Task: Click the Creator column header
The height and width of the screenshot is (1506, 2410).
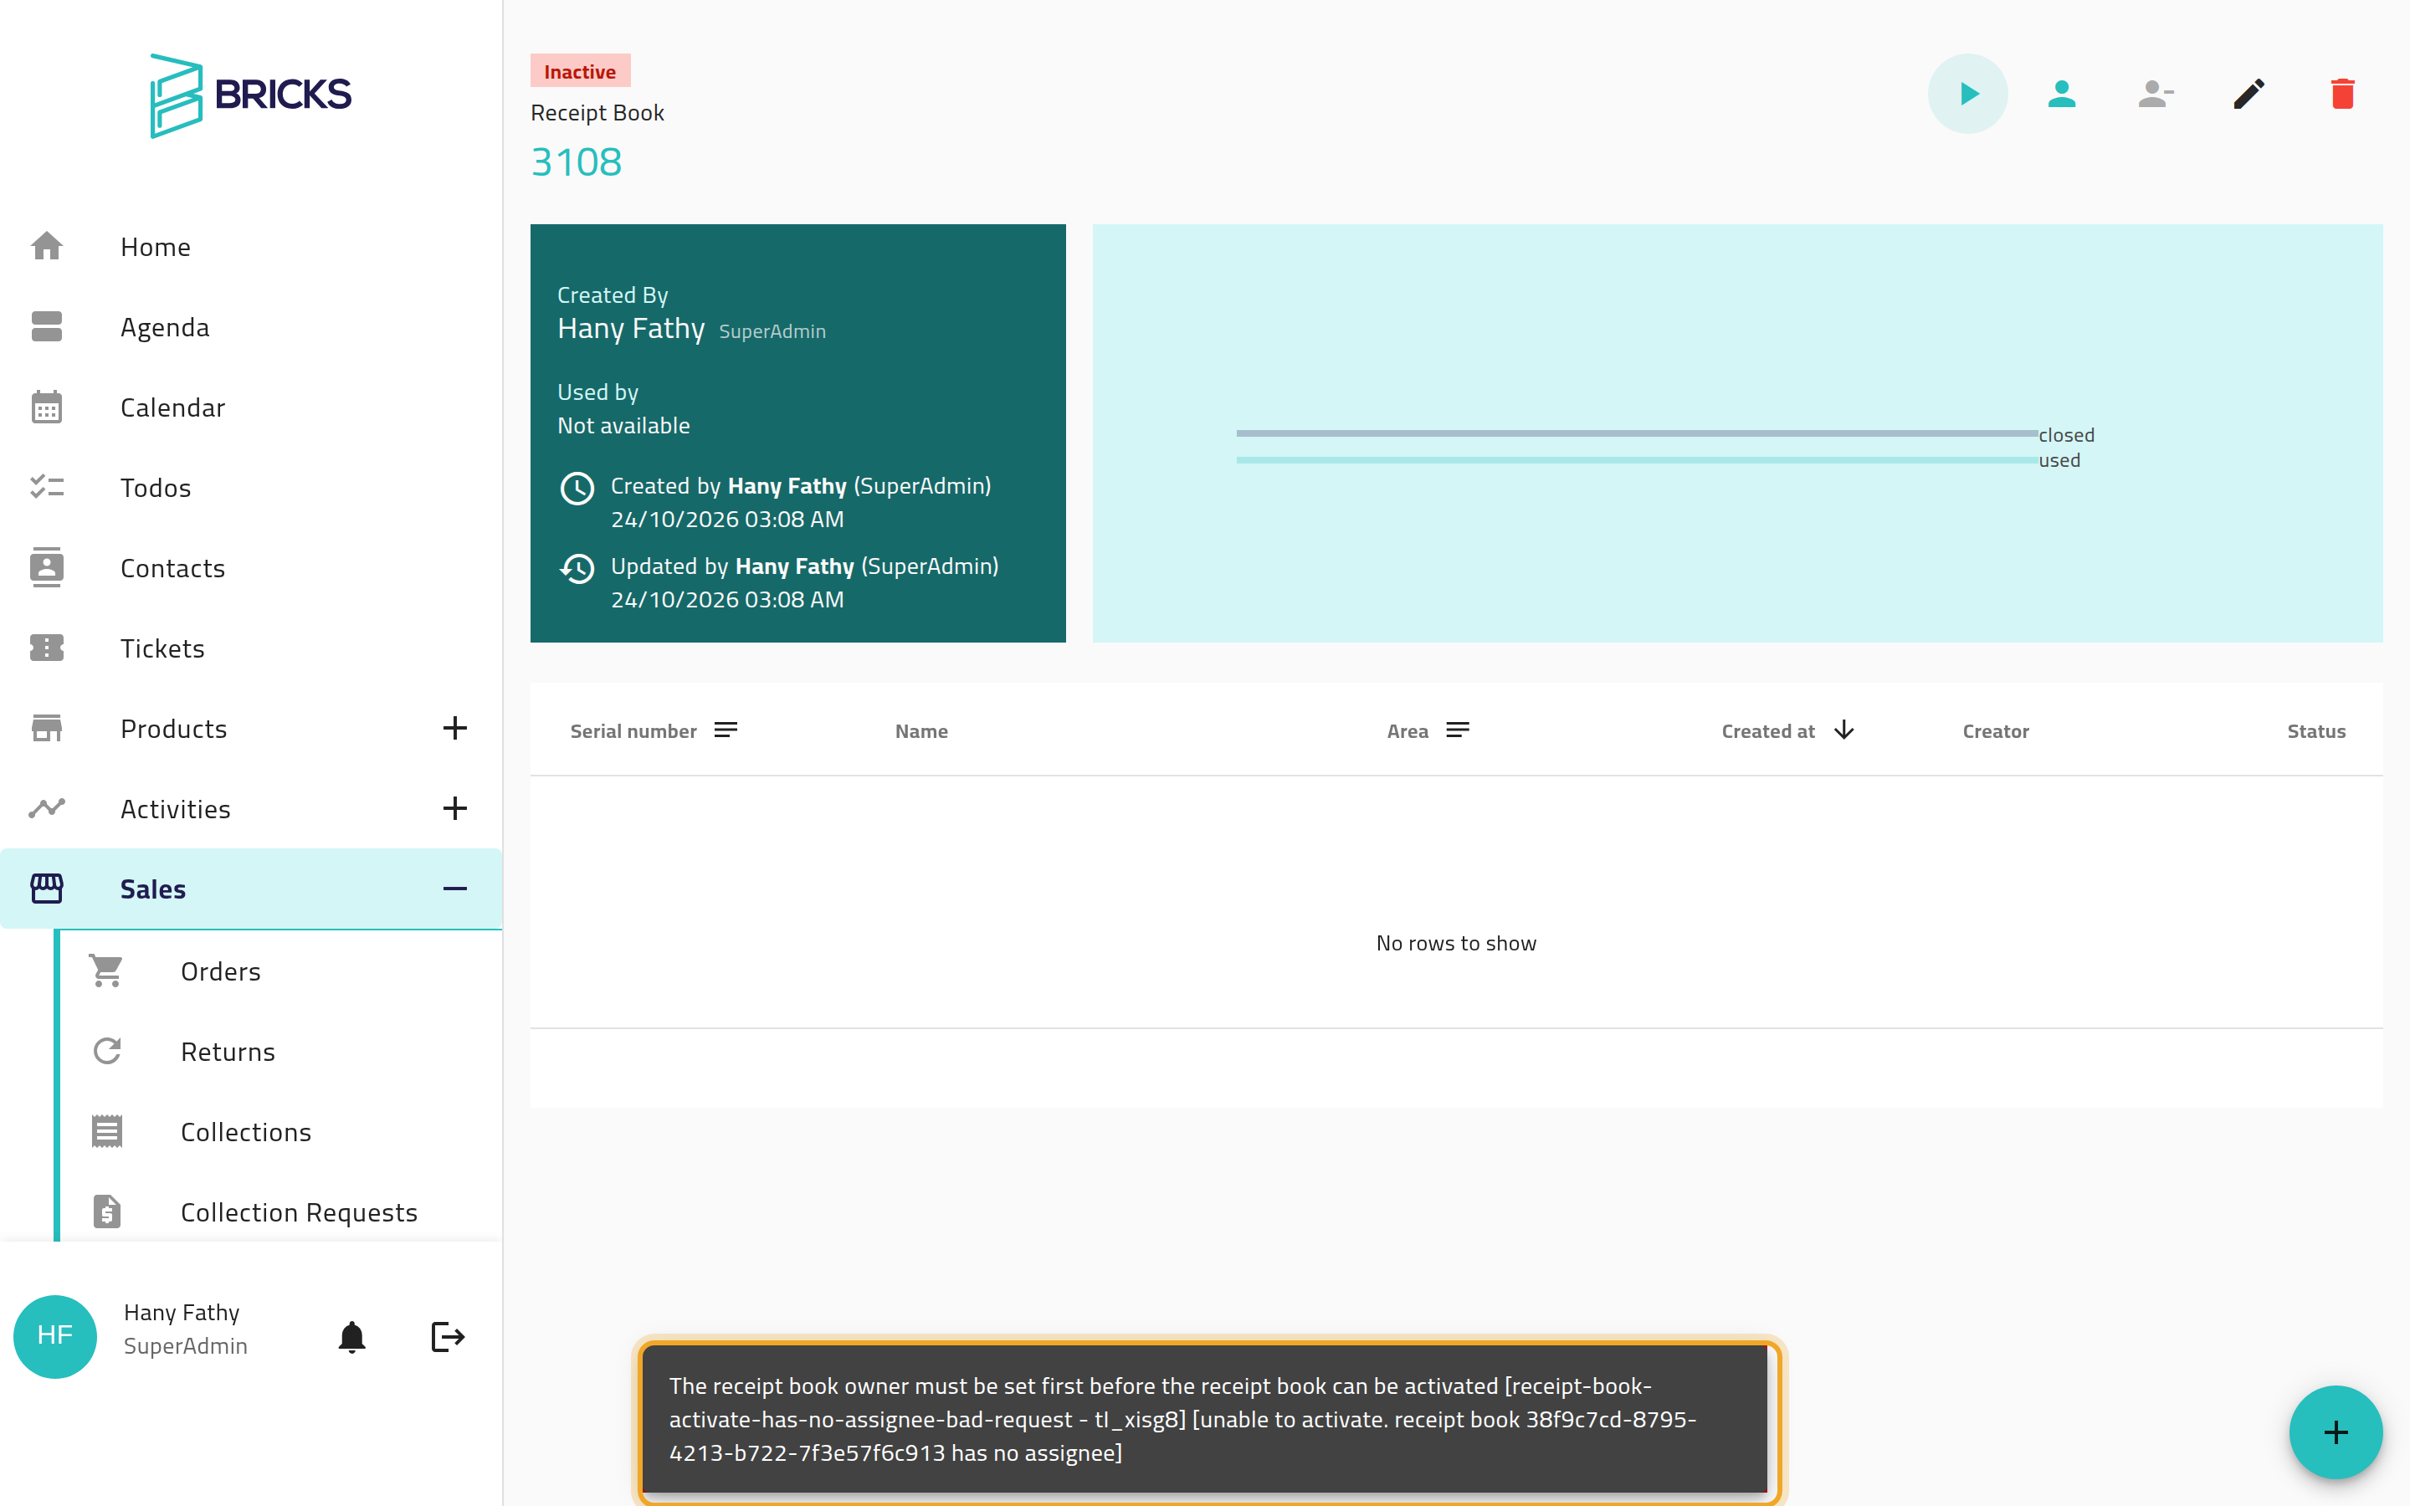Action: (x=1995, y=731)
